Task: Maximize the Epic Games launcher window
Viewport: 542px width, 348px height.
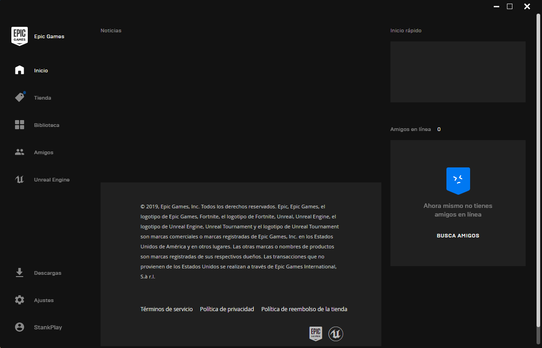Action: click(x=510, y=6)
